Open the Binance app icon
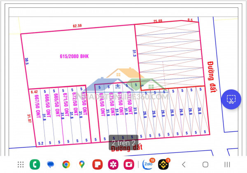The width and height of the screenshot is (247, 173). [164, 164]
